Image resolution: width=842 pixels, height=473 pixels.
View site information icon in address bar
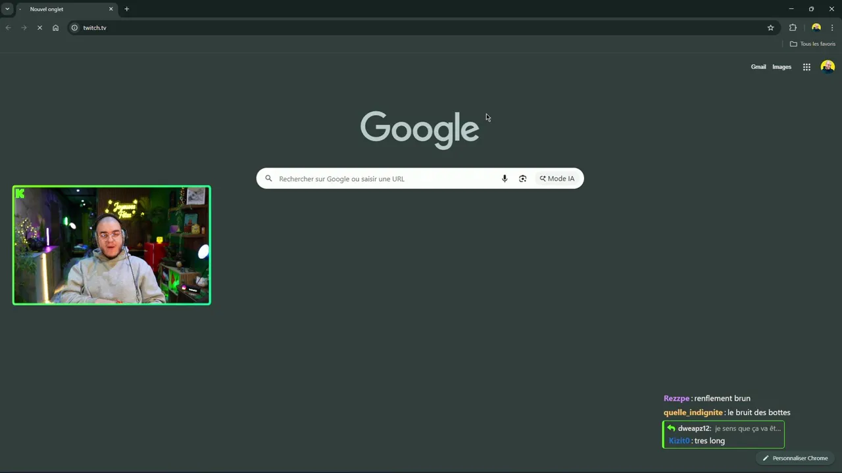click(x=74, y=28)
